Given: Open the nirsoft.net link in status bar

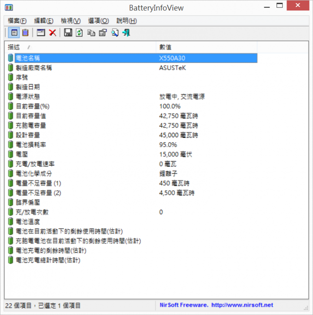Looking at the screenshot, I should coord(242,305).
